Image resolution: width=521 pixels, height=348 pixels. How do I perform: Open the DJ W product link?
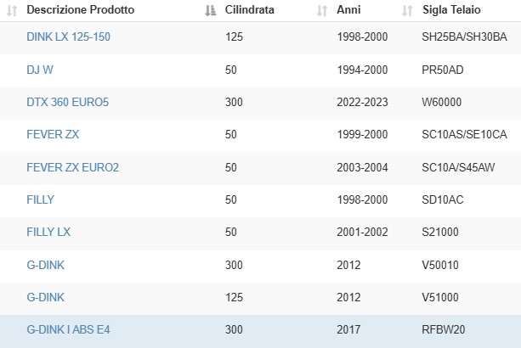(x=40, y=70)
